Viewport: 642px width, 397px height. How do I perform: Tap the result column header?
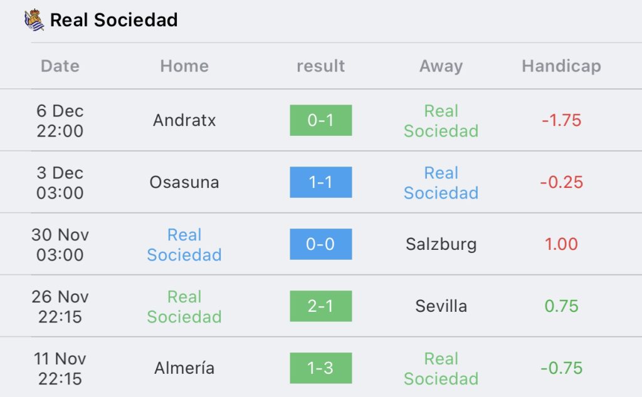(320, 66)
